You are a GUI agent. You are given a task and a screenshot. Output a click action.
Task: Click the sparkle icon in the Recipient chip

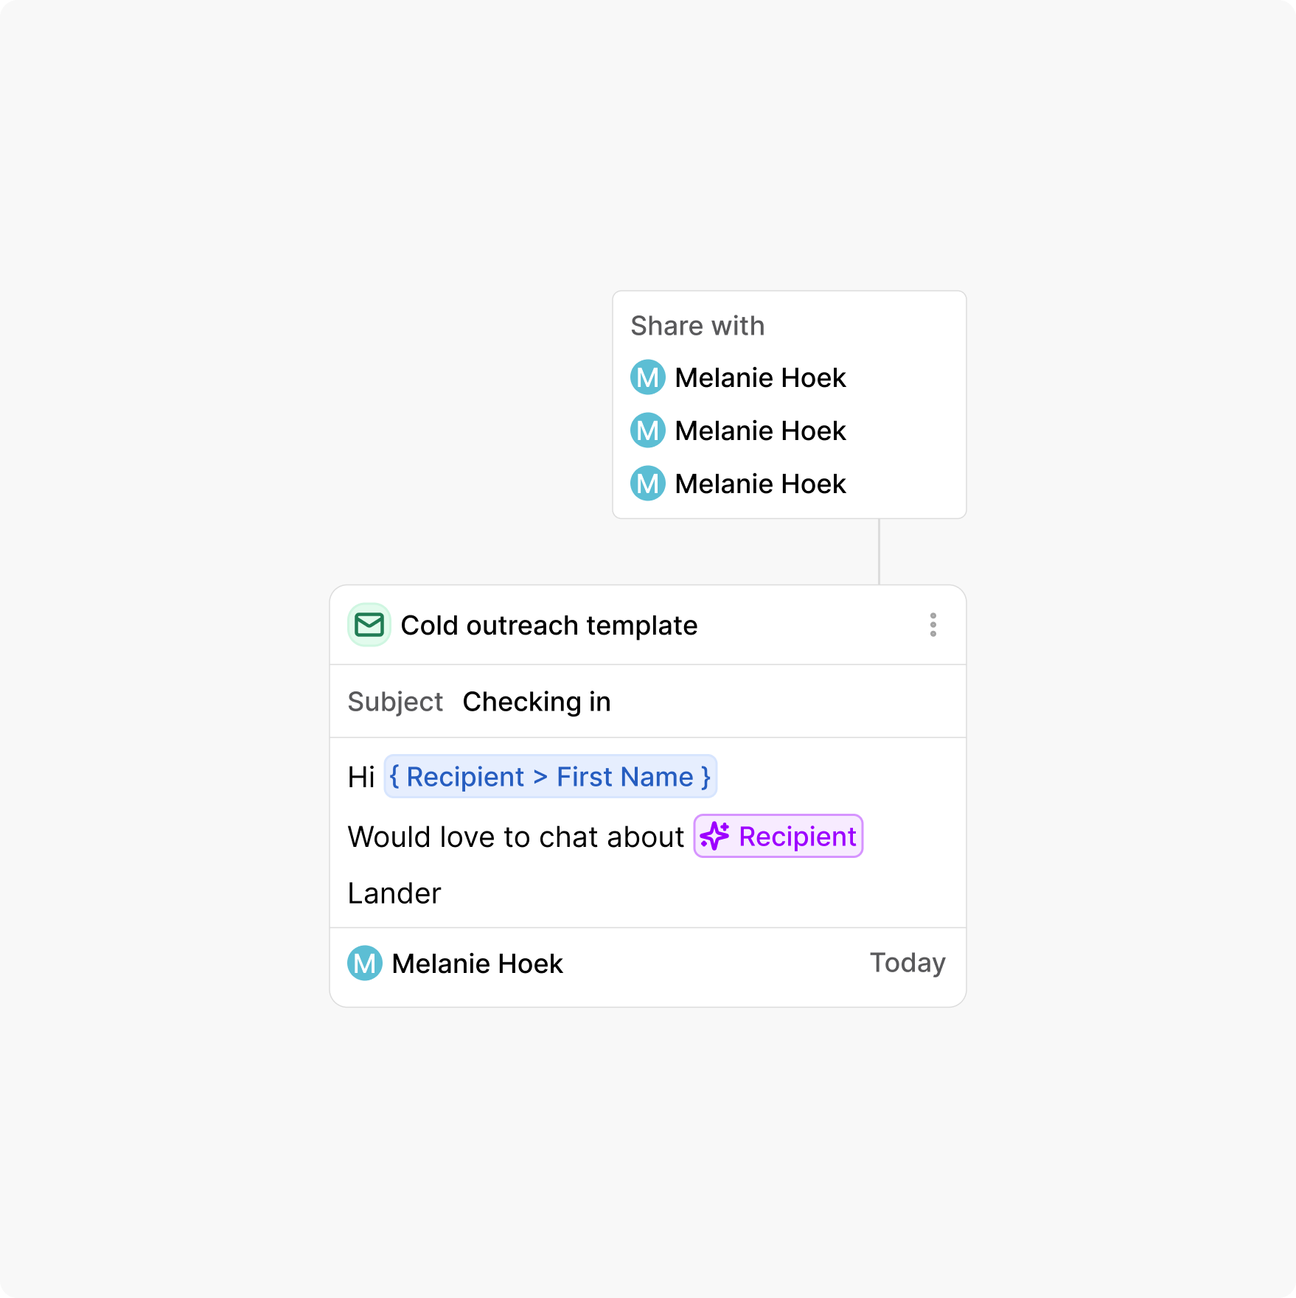tap(716, 836)
